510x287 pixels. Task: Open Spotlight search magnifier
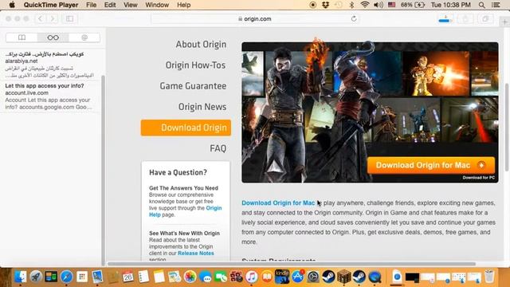[482, 5]
